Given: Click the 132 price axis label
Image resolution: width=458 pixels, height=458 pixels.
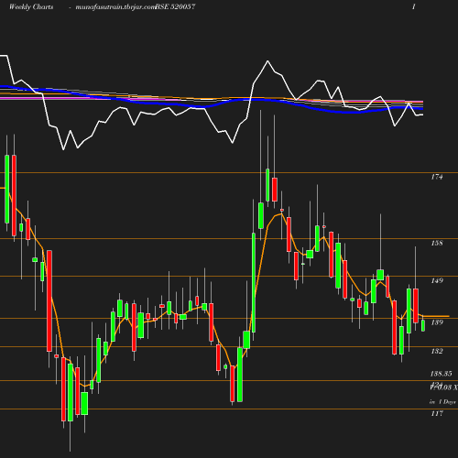Looking at the screenshot, I should (437, 351).
